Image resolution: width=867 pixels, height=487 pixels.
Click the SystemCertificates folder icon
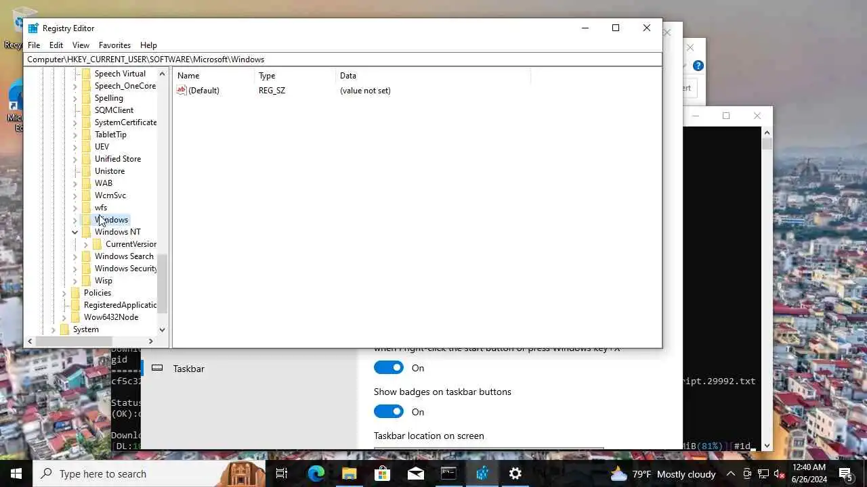coord(86,122)
